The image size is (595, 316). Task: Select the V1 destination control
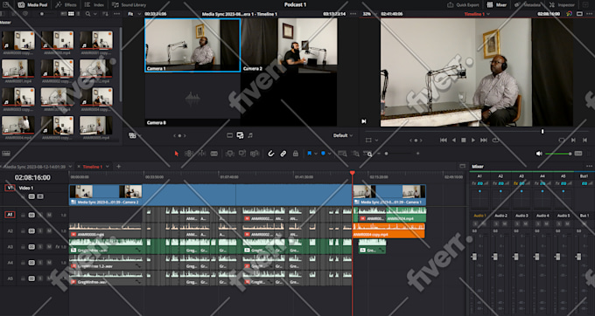click(x=10, y=188)
